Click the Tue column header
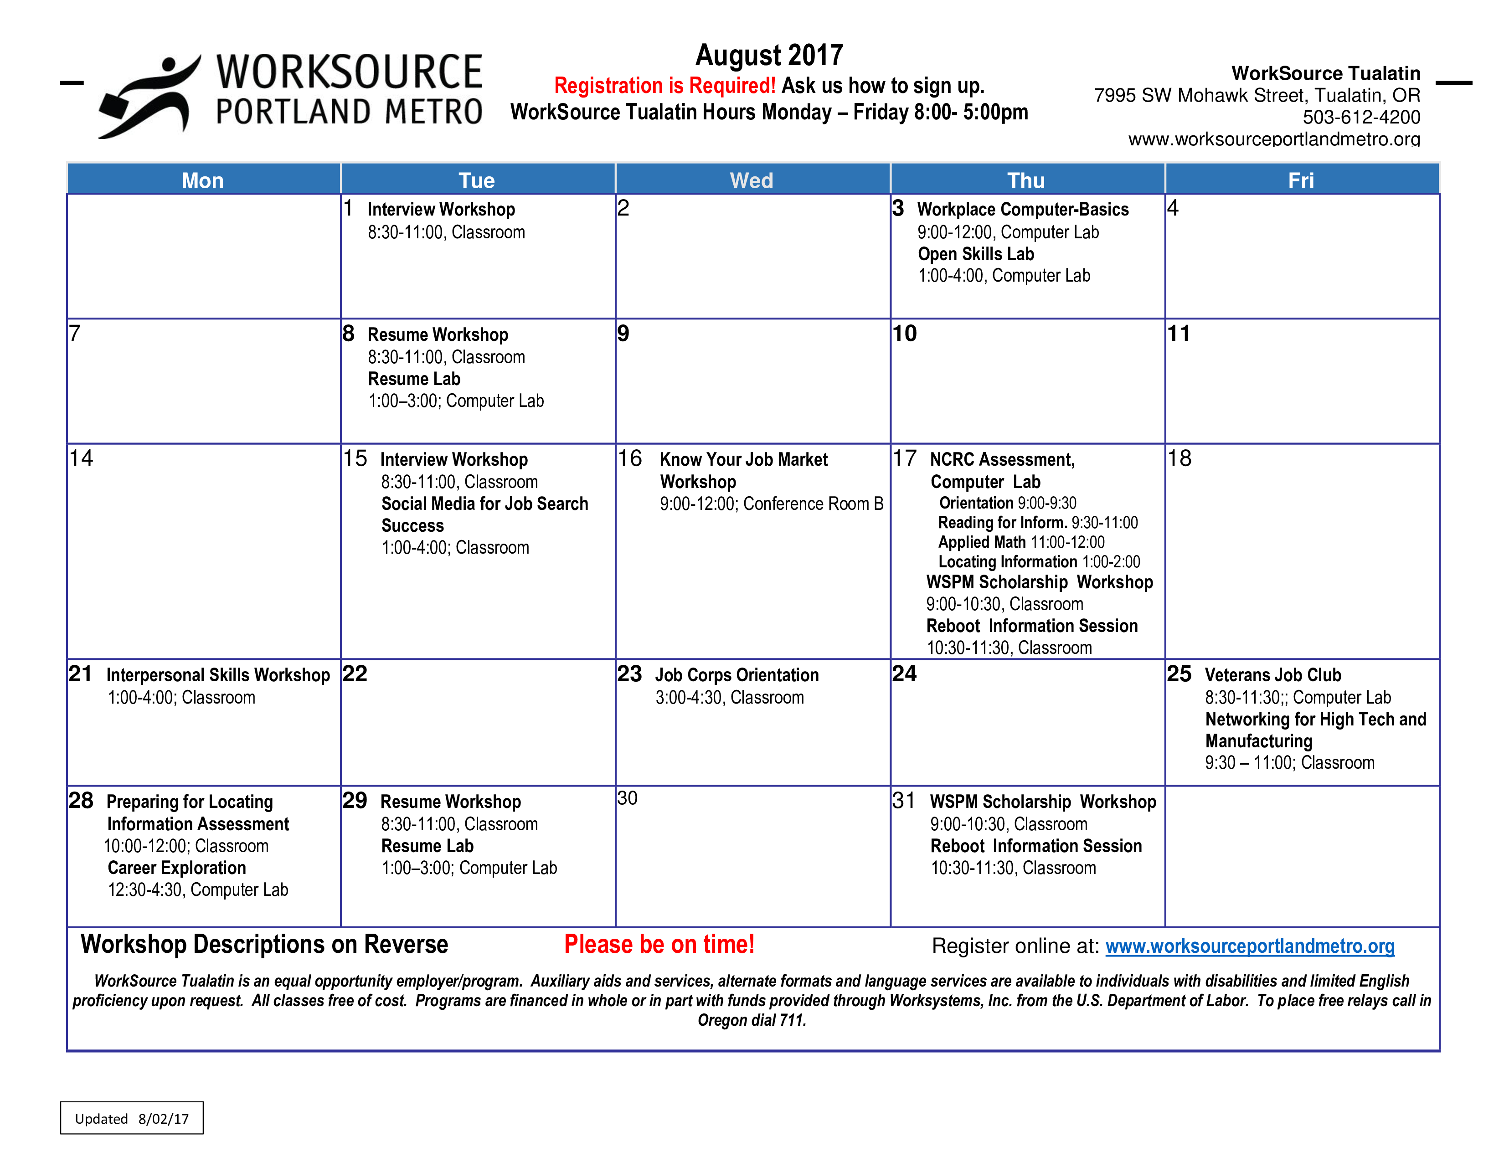Screen dimensions: 1504x1162 point(477,180)
